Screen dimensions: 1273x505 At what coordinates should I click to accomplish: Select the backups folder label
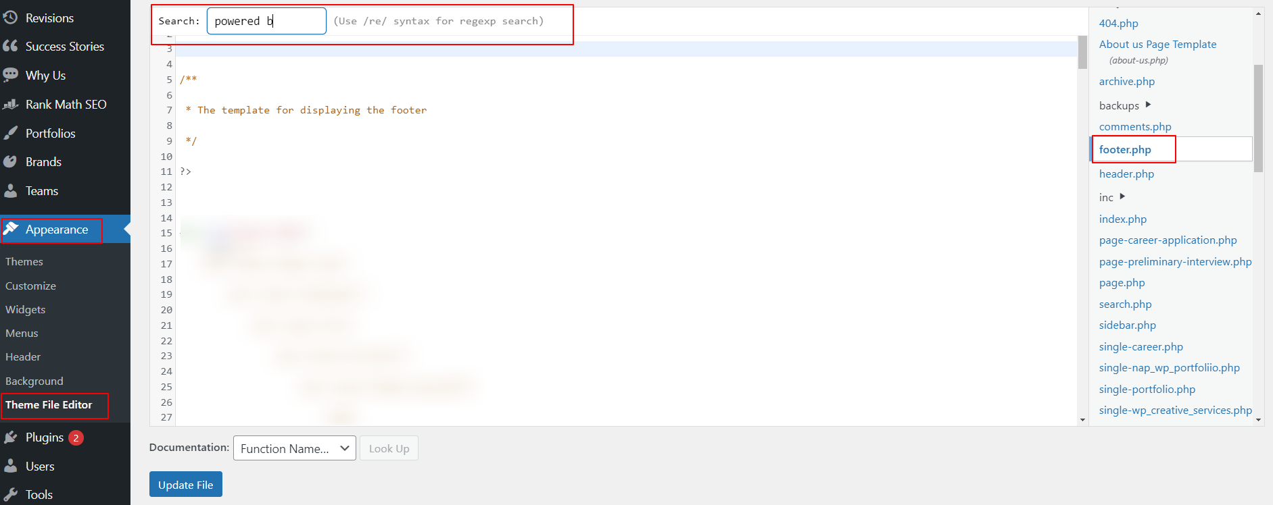[1119, 105]
